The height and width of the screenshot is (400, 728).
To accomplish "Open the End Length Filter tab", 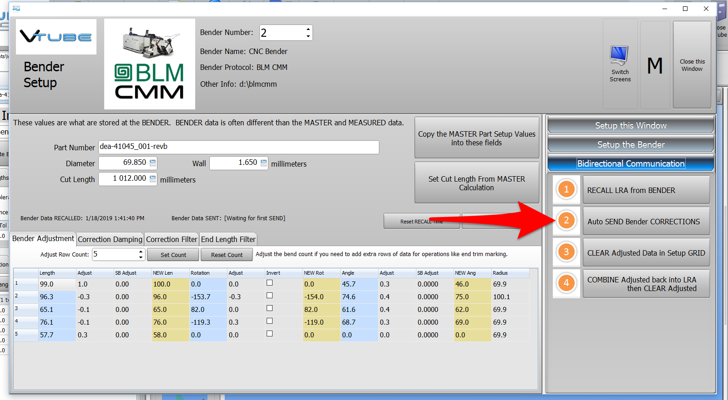I will [228, 239].
